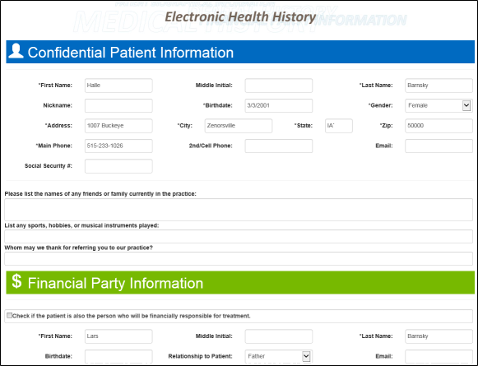The width and height of the screenshot is (478, 366).
Task: Click the State field showing IA
Action: point(339,126)
